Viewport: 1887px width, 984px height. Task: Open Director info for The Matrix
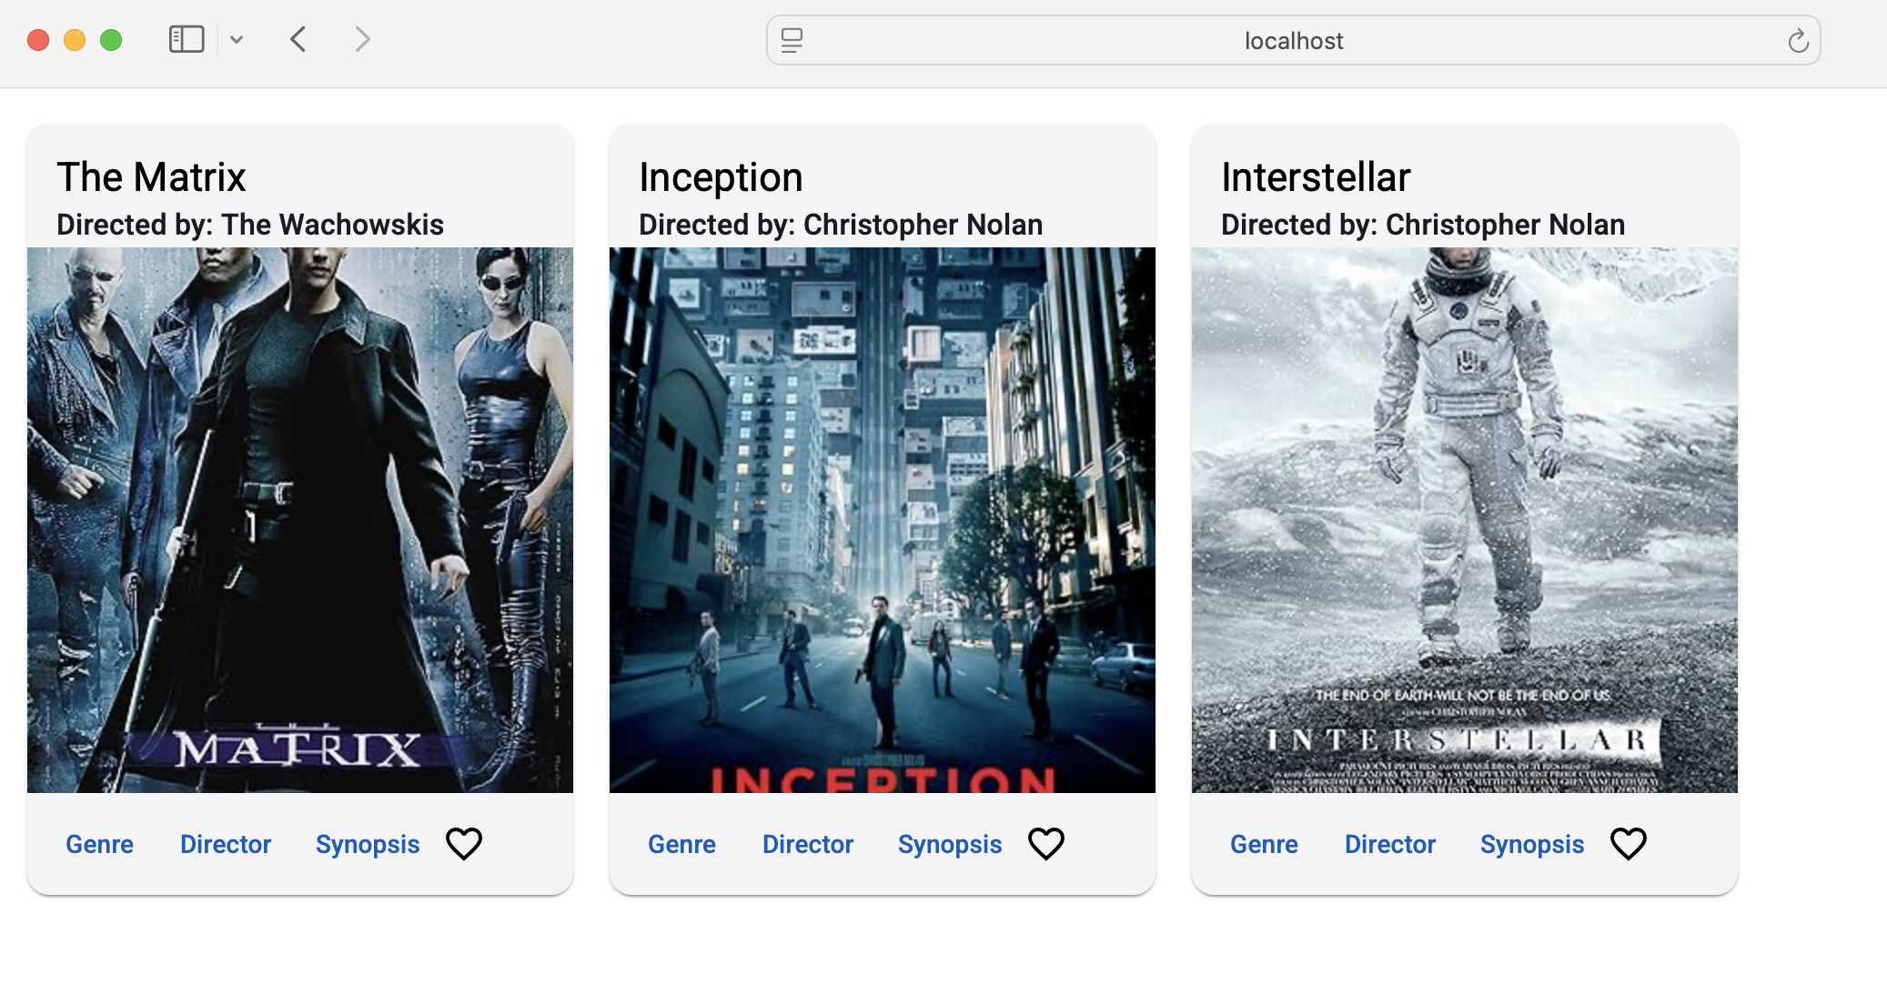click(226, 844)
